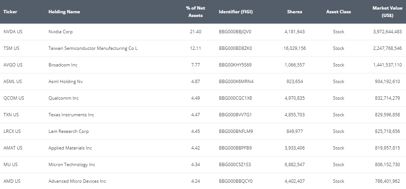Select FIGI identifier BBG000BNFLM9

pos(236,131)
